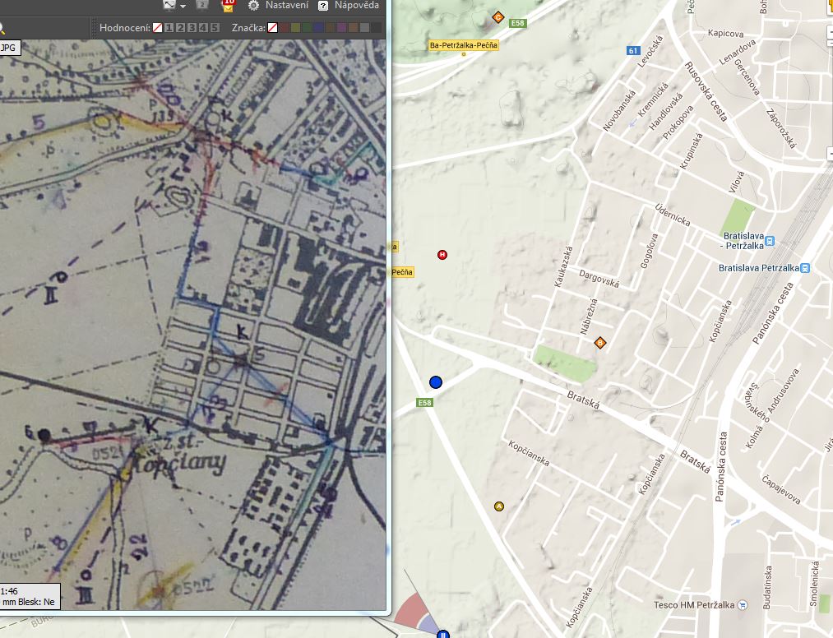Pick the purple Značka color label
The height and width of the screenshot is (638, 833).
pos(341,28)
